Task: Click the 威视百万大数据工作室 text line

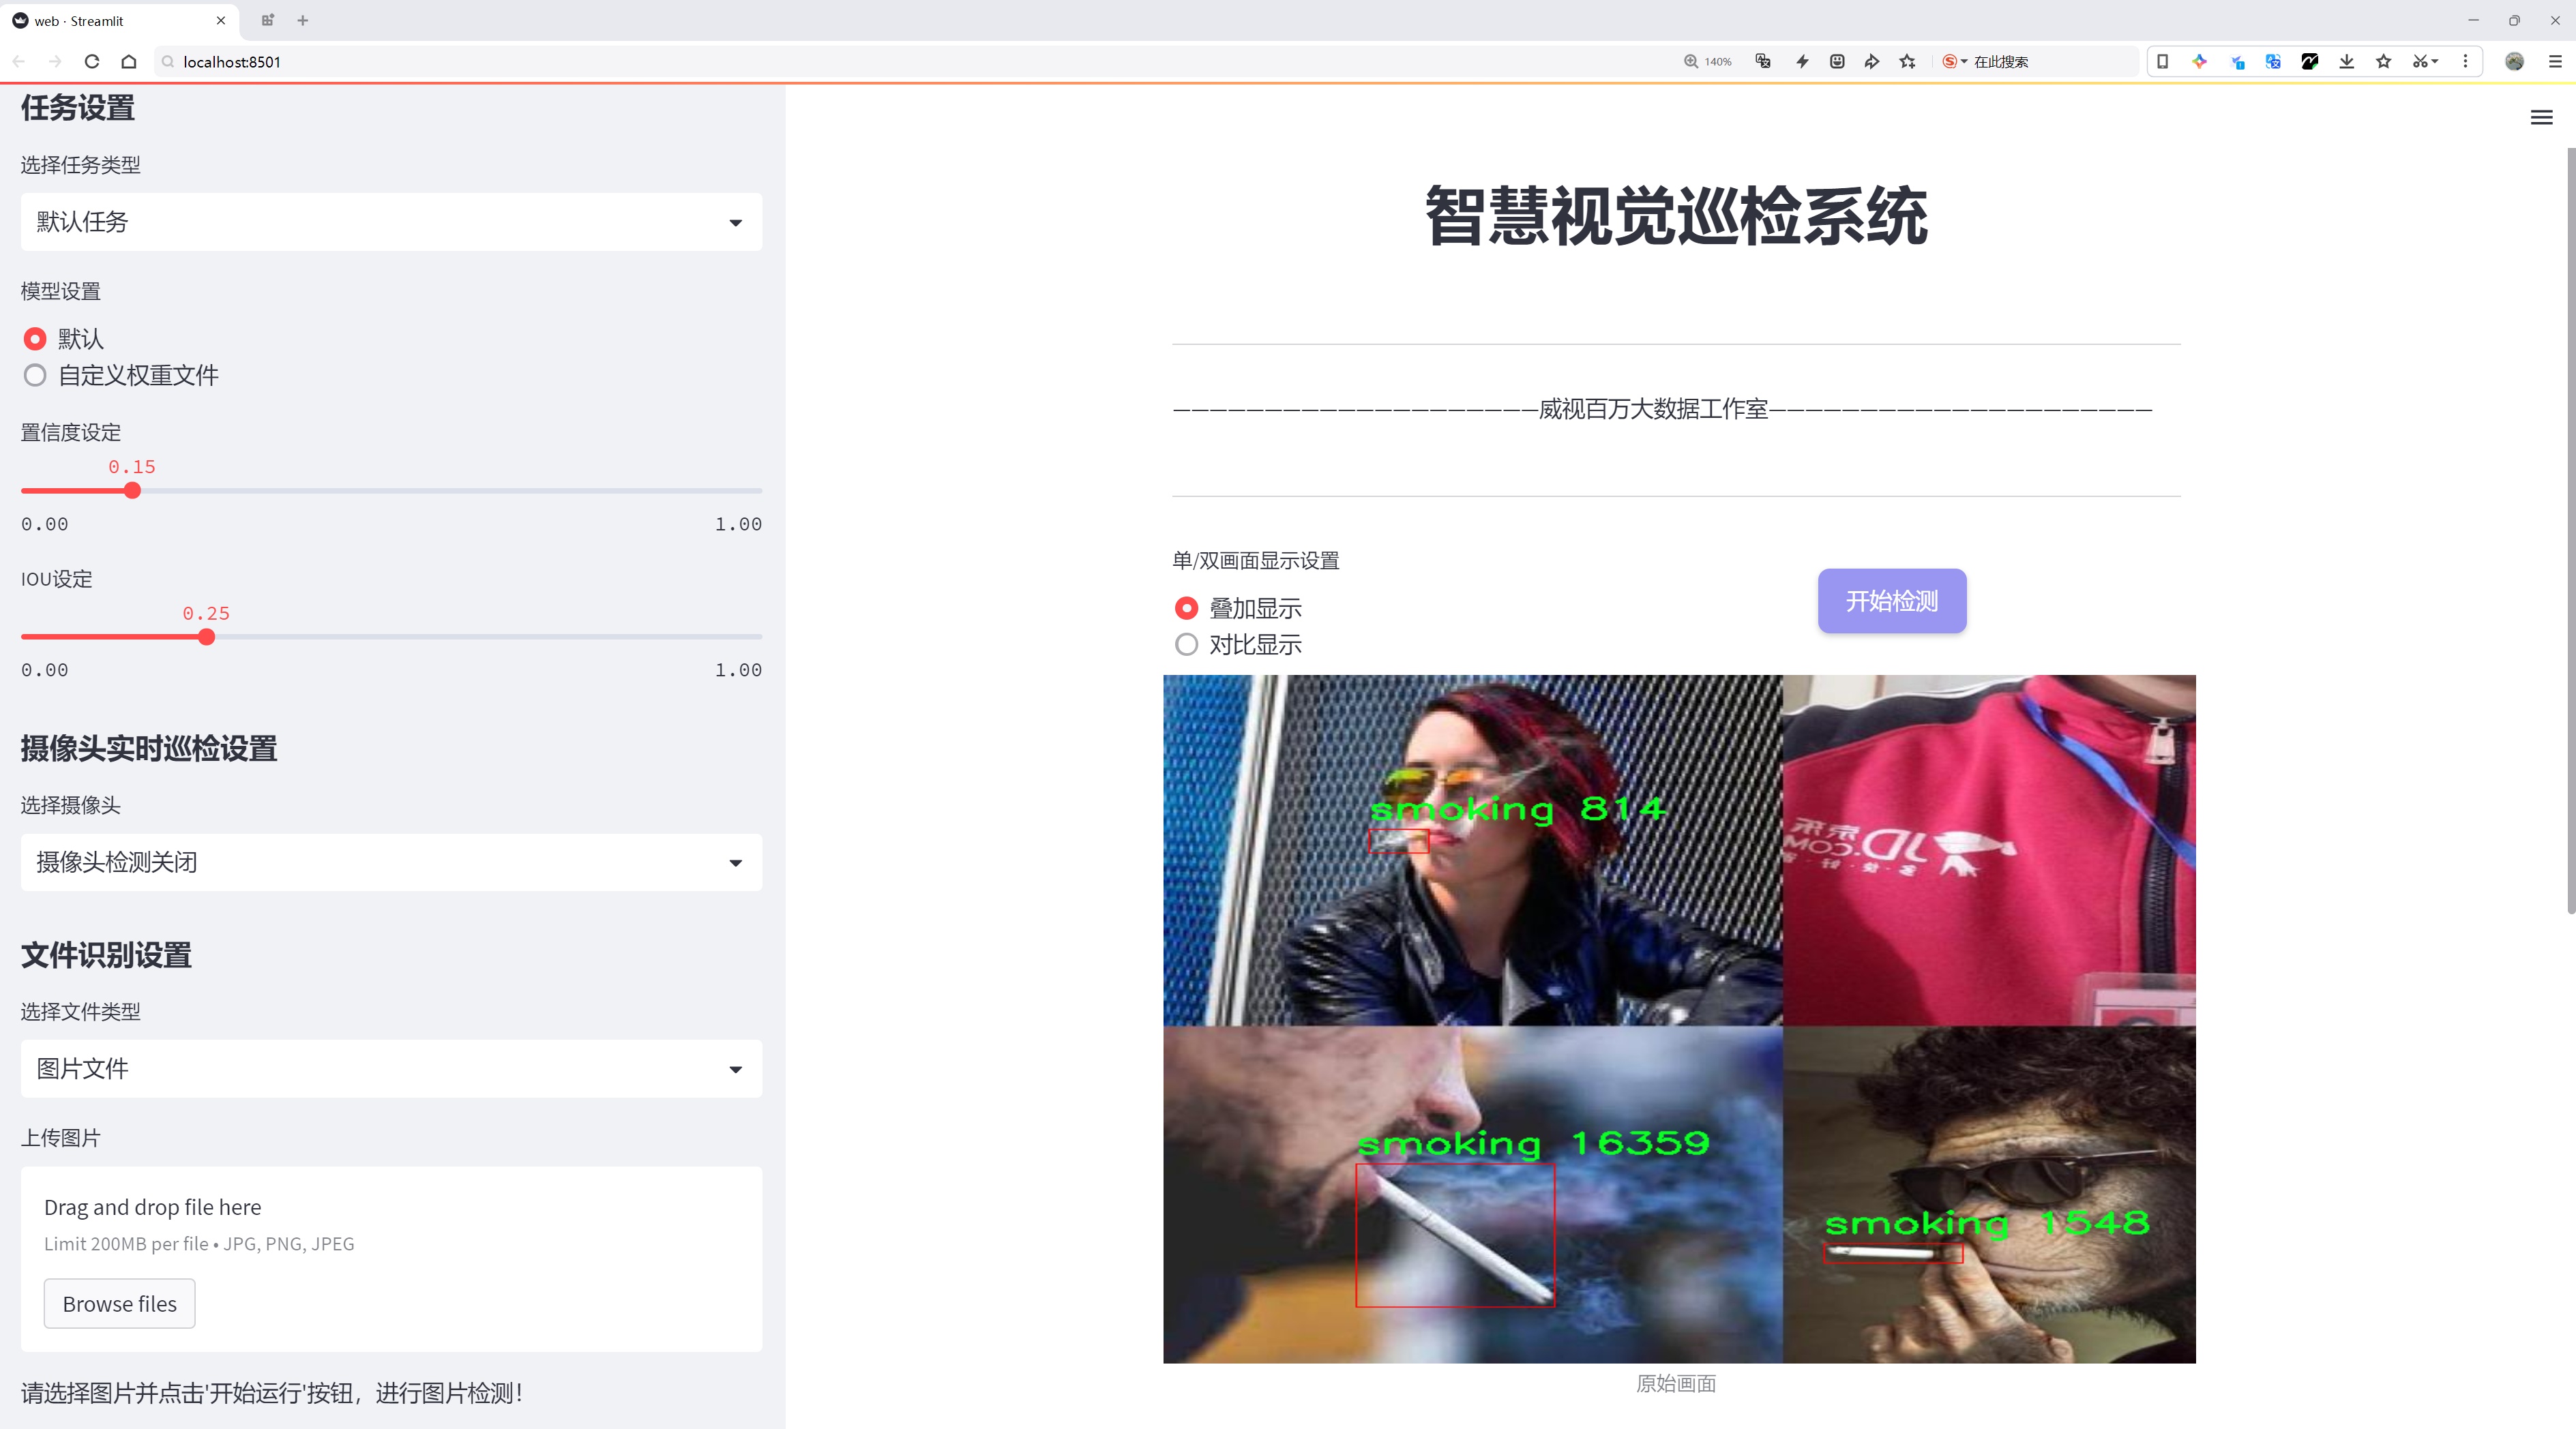Action: [1653, 408]
